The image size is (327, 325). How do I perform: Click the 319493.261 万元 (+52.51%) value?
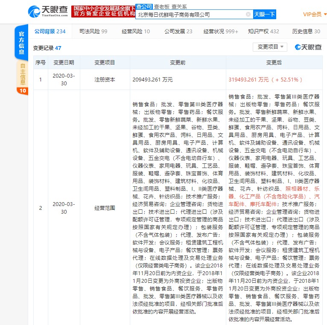pyautogui.click(x=265, y=80)
